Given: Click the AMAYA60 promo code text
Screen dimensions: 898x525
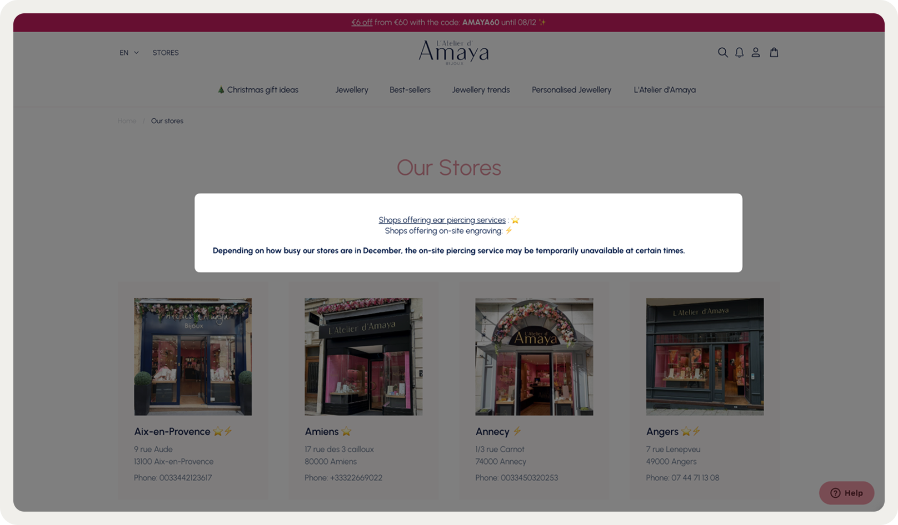Looking at the screenshot, I should pyautogui.click(x=481, y=22).
